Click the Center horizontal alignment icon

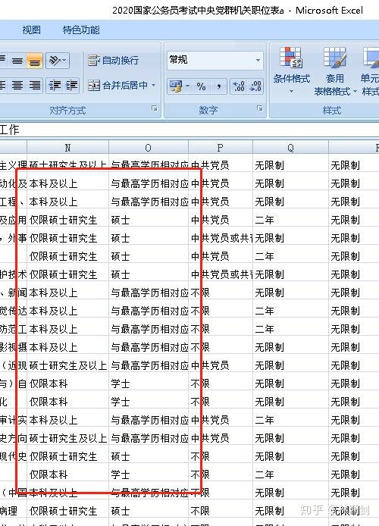(17, 85)
